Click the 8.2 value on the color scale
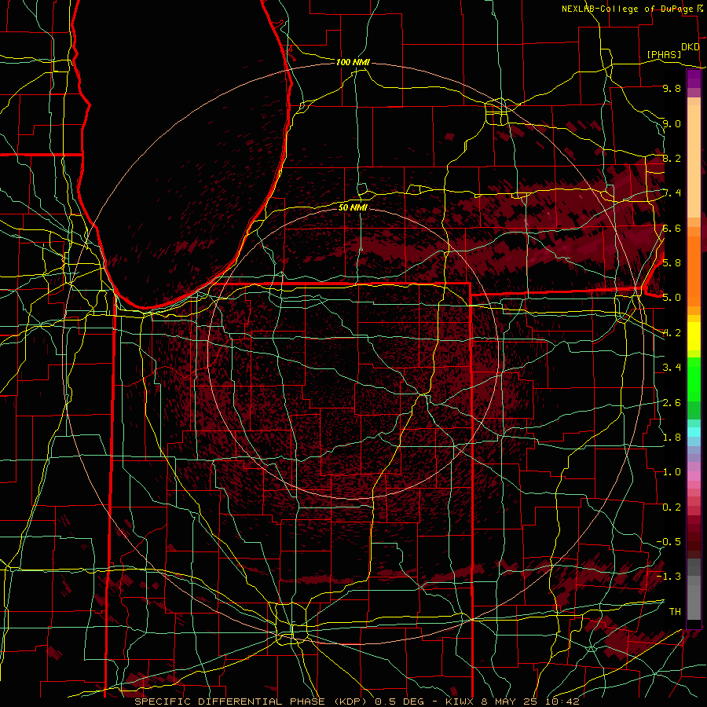The width and height of the screenshot is (707, 707). (x=672, y=158)
